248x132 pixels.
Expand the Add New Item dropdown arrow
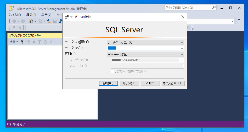coord(44,21)
